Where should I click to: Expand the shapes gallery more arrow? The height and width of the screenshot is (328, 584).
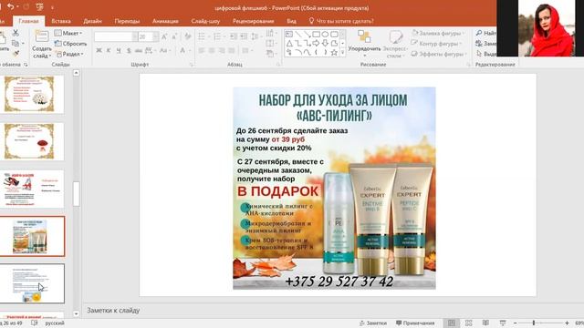point(343,53)
